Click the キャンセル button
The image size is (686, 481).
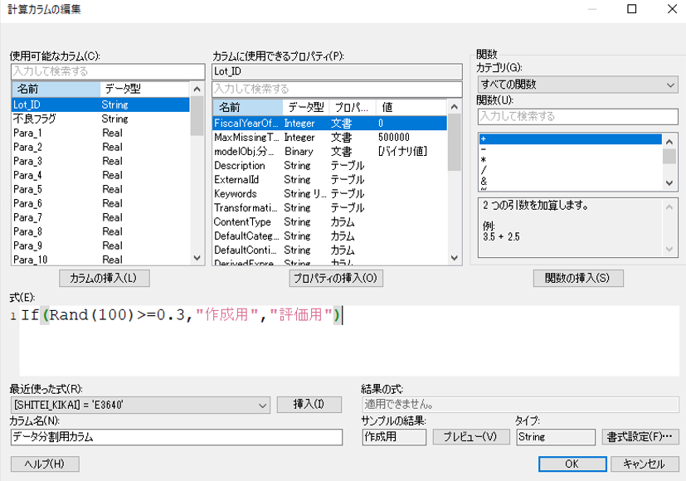(644, 464)
